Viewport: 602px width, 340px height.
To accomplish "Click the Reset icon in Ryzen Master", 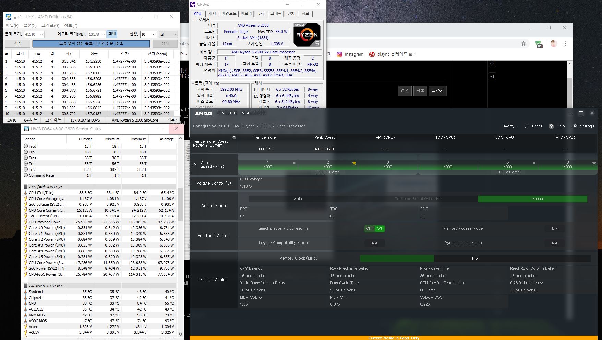I will [x=527, y=126].
